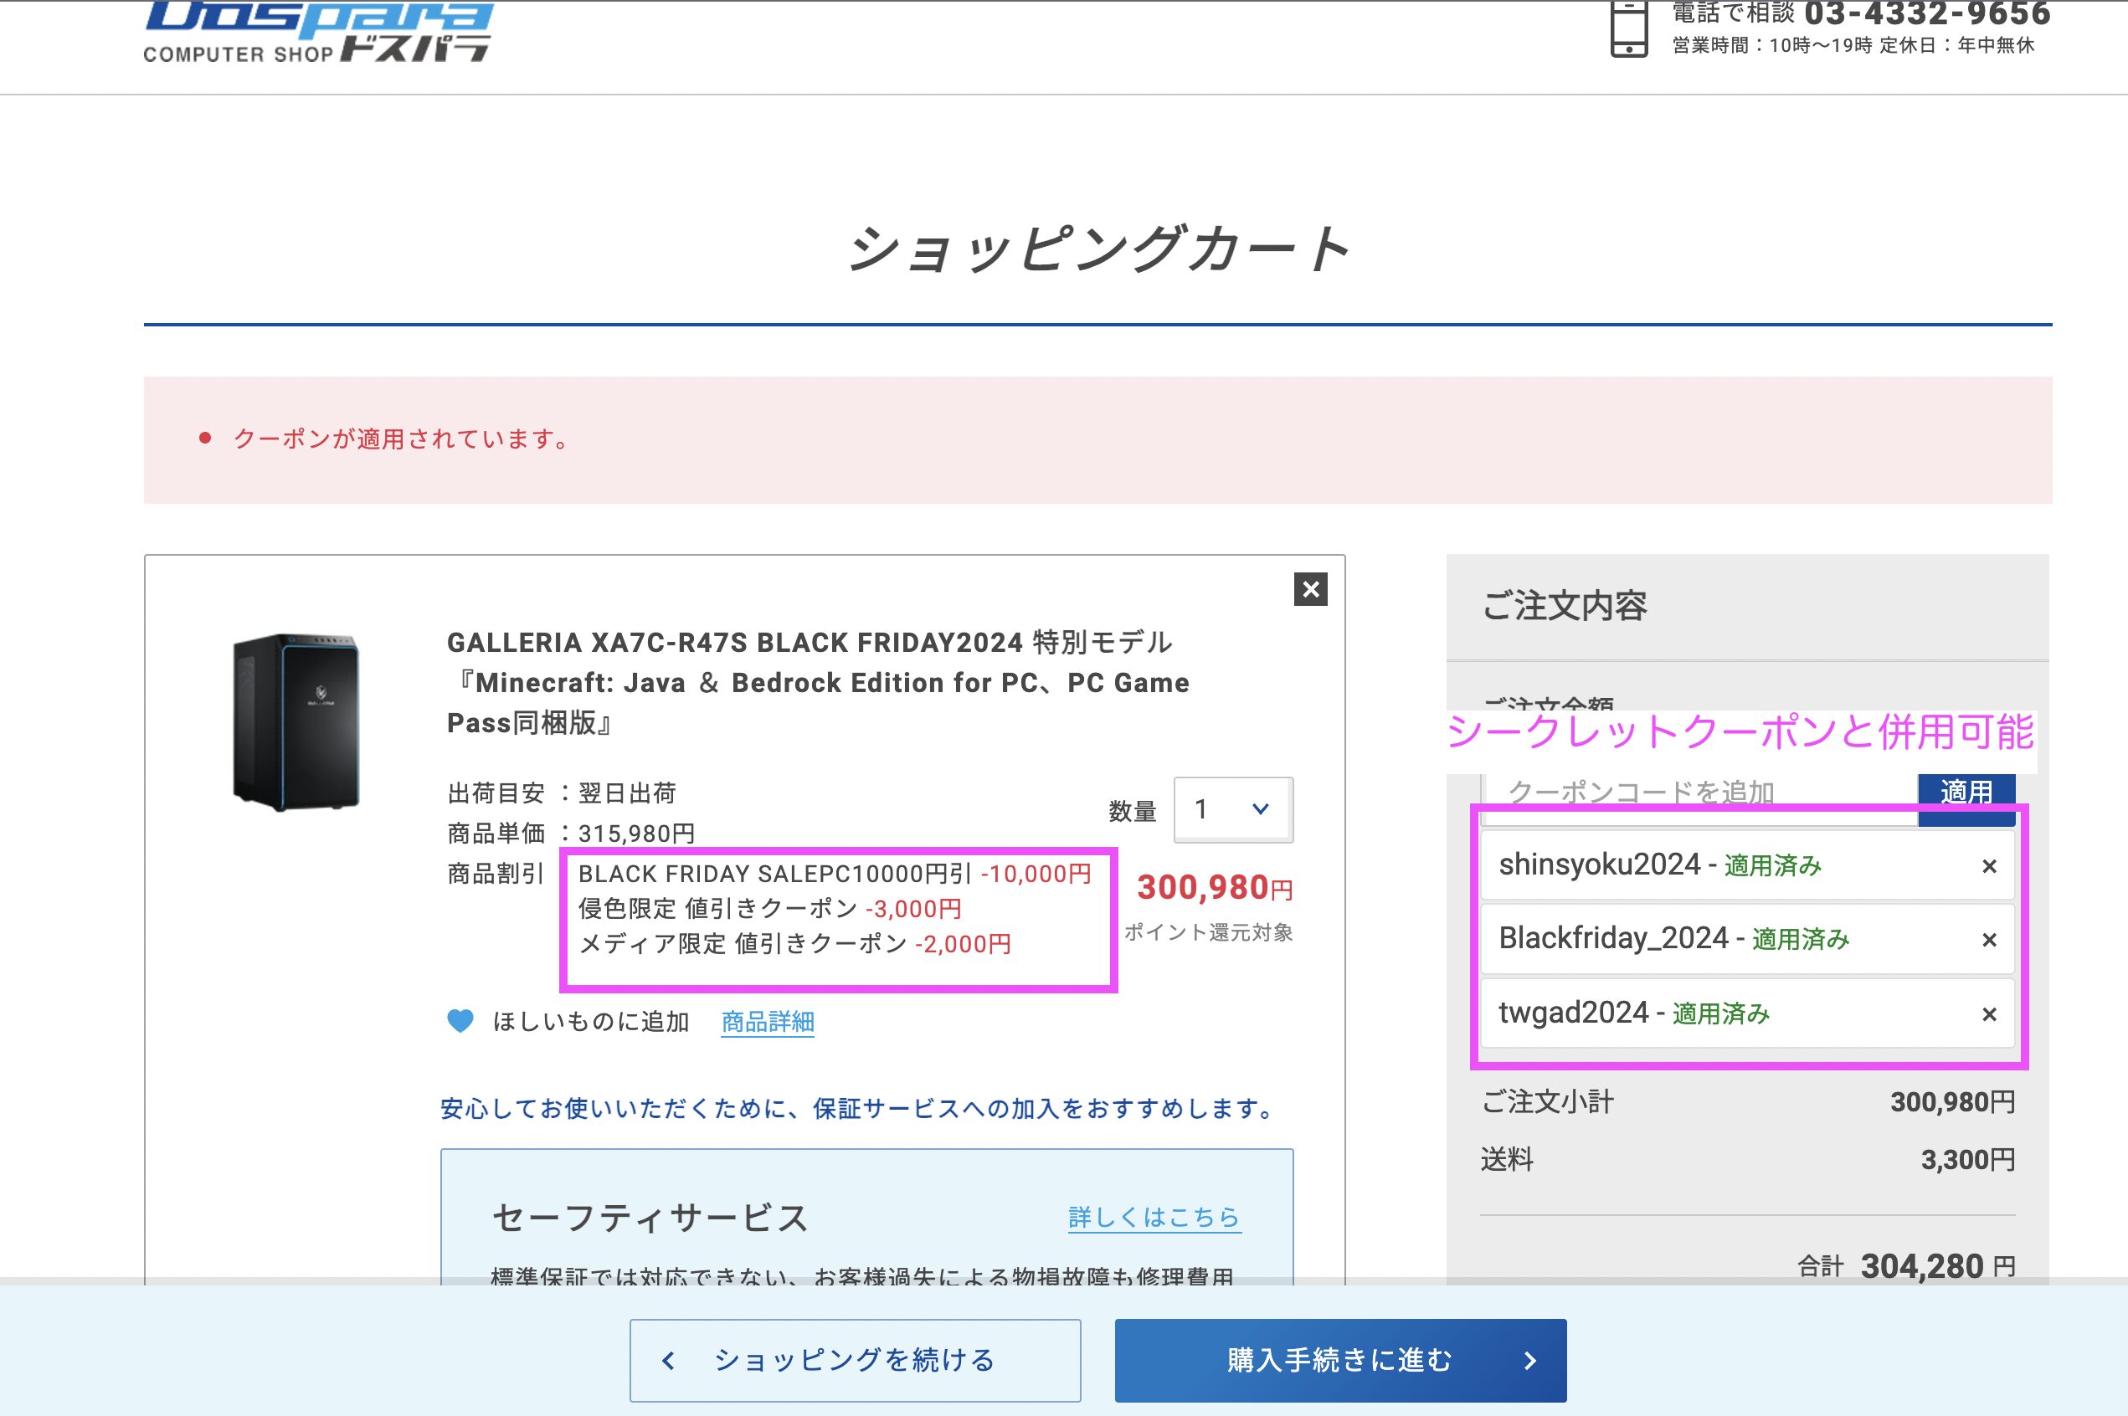This screenshot has width=2128, height=1416.
Task: Click the heart wishlist icon
Action: coord(460,1021)
